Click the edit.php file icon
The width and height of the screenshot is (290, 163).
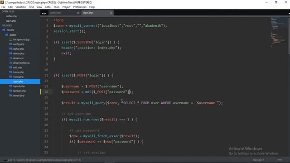[x=10, y=67]
